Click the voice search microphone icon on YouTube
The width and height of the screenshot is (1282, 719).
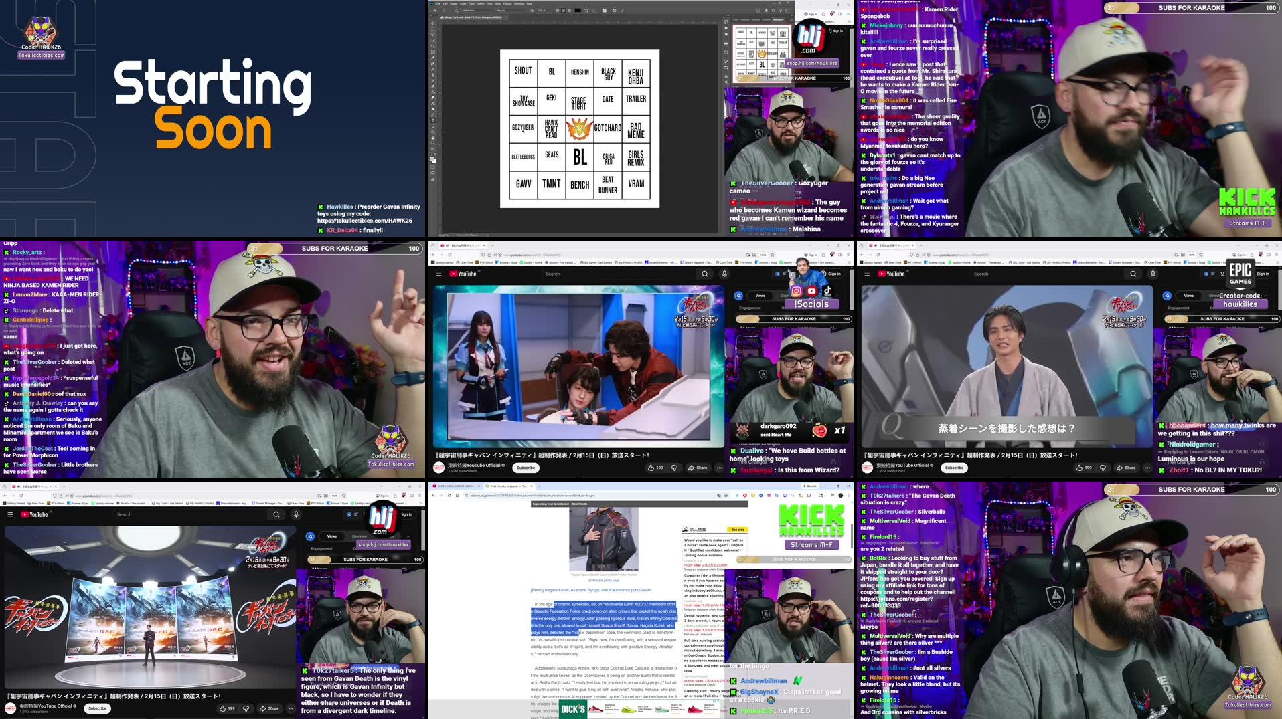pos(724,274)
